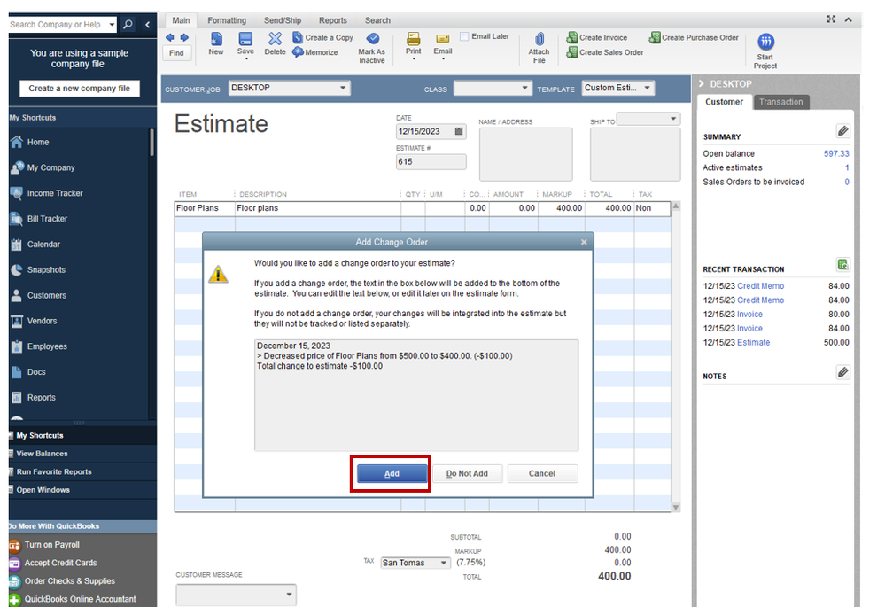885x607 pixels.
Task: Click Create Purchase Order in the toolbar
Action: [694, 38]
